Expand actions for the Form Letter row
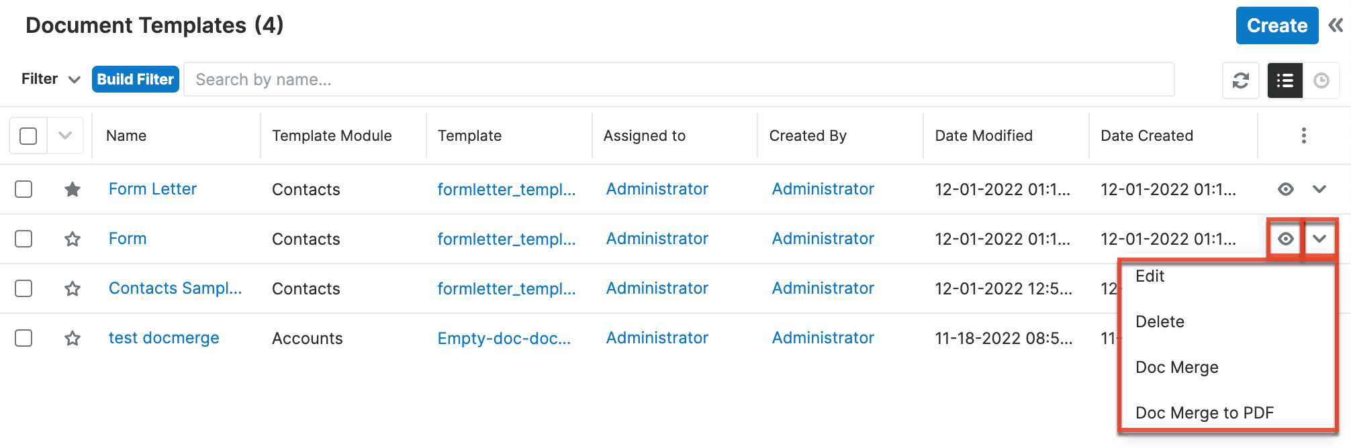 [1321, 189]
